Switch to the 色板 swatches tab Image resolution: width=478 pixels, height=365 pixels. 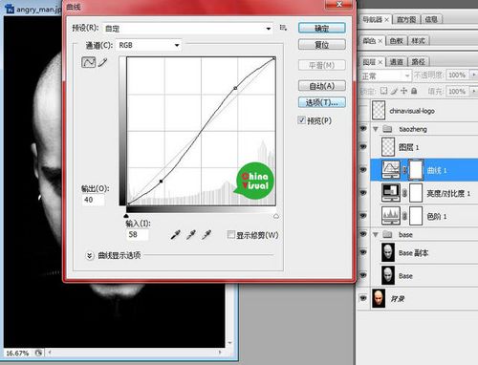(396, 41)
